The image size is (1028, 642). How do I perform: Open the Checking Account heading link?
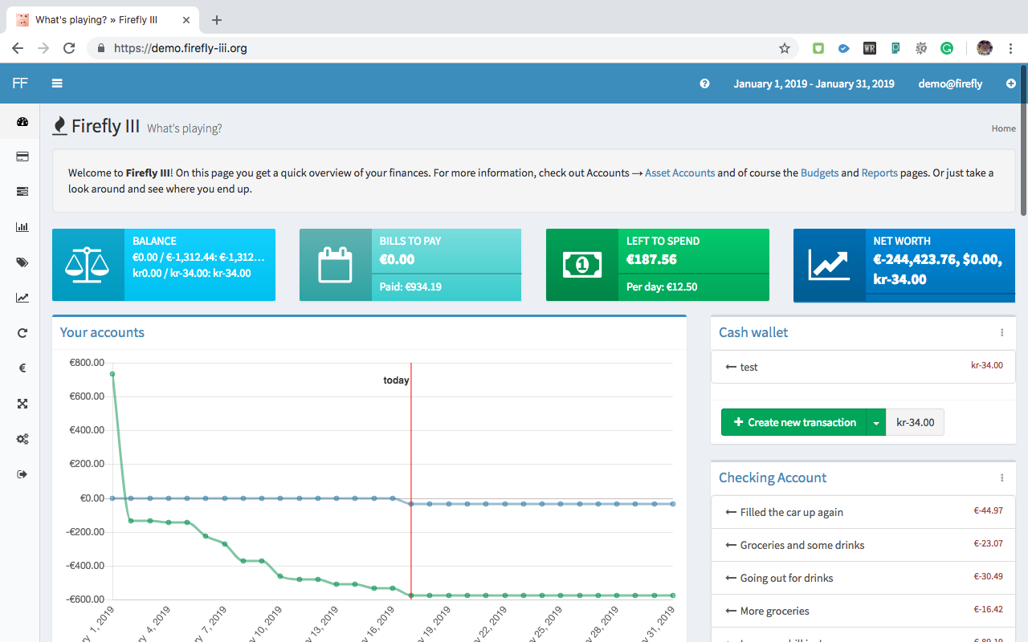(x=773, y=477)
